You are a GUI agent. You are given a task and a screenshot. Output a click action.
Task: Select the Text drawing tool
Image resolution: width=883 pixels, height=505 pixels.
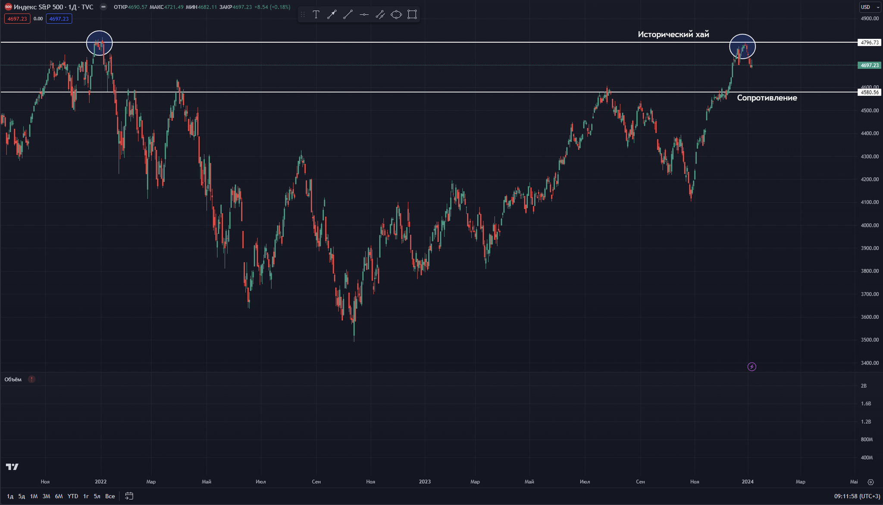tap(316, 15)
